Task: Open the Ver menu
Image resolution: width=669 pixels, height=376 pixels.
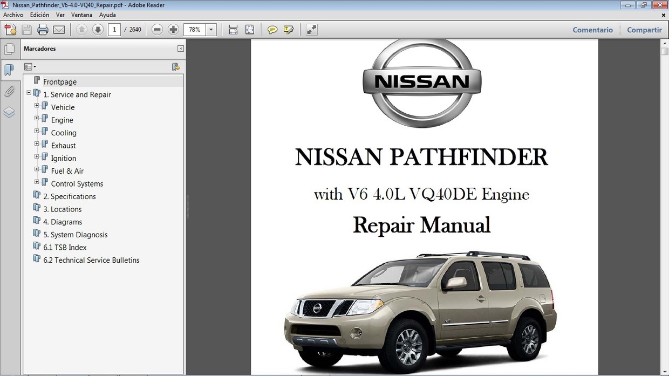Action: point(60,15)
